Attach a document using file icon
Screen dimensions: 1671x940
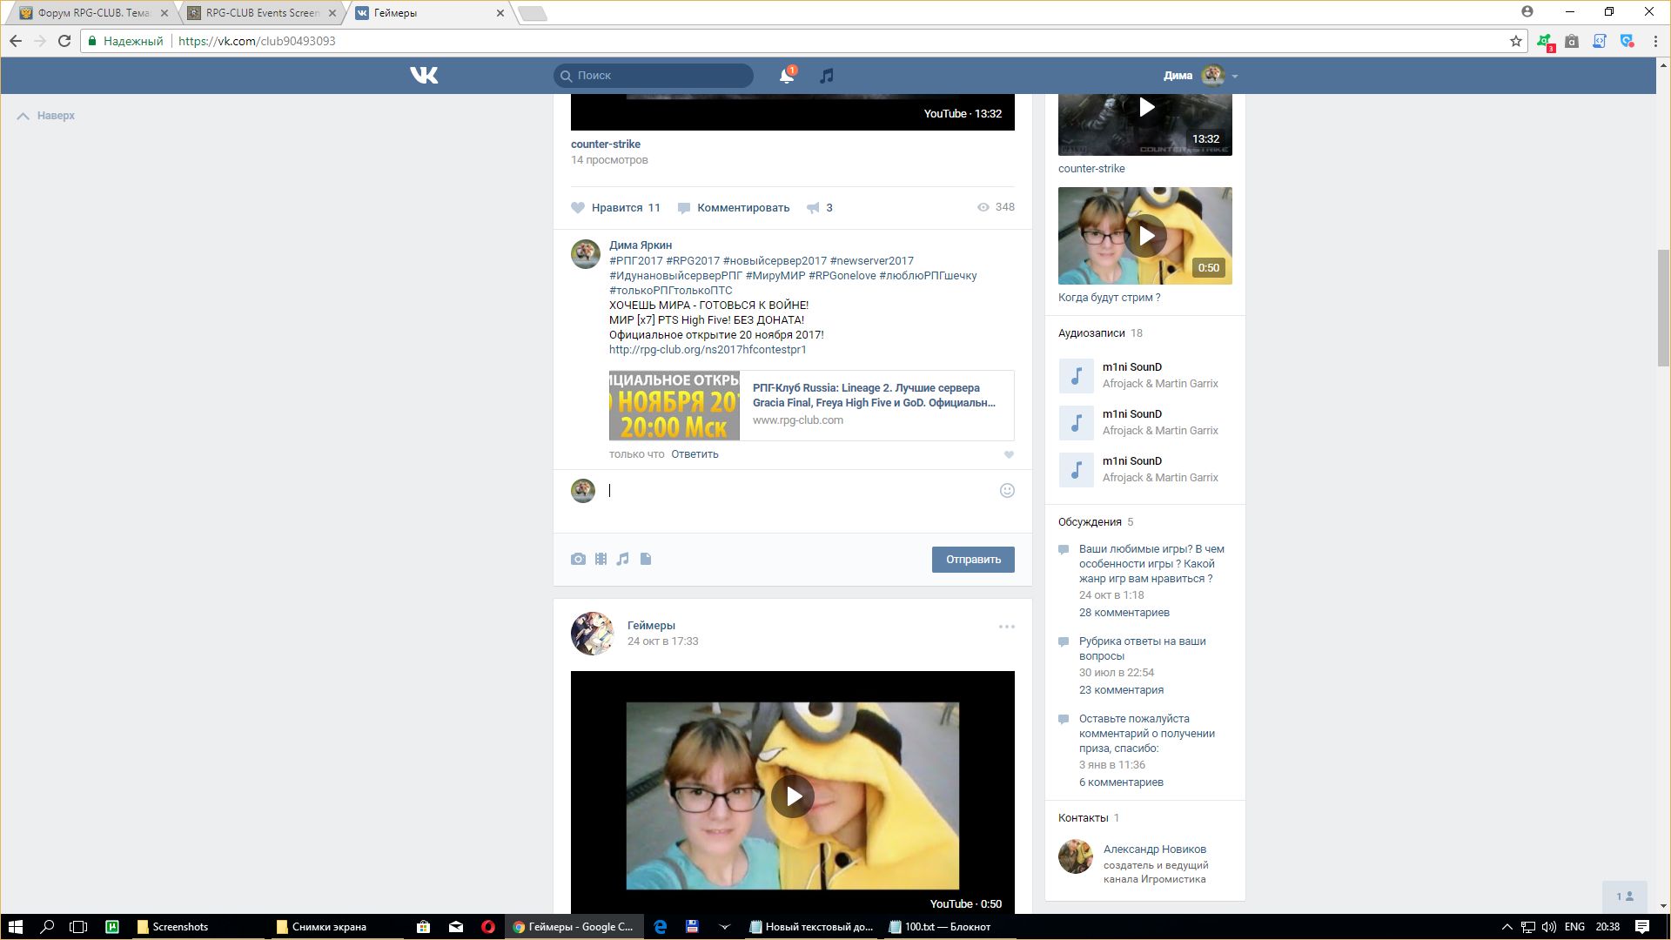(646, 560)
